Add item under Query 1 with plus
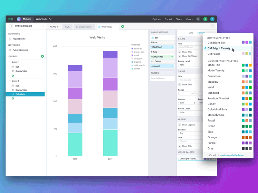 tap(13, 76)
